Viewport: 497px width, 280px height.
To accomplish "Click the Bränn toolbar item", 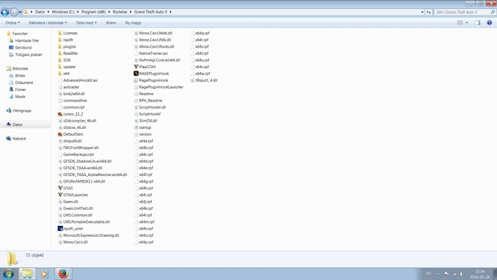I will (x=111, y=23).
